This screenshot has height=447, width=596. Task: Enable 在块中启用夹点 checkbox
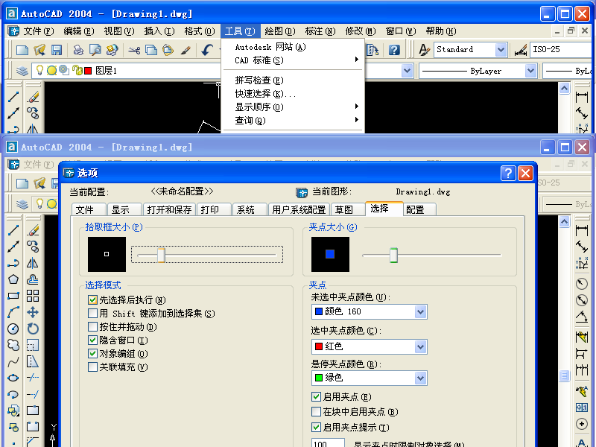[x=316, y=412]
